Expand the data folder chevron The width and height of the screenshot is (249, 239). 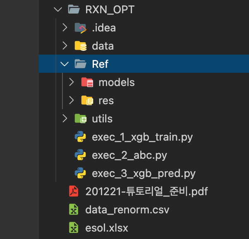(65, 46)
